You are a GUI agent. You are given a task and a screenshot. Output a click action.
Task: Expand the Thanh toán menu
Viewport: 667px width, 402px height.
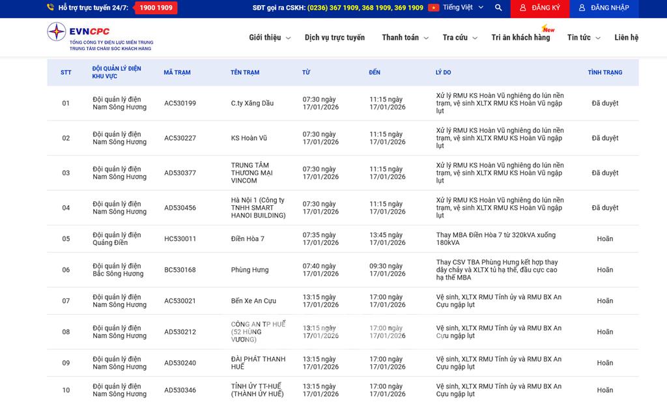404,38
